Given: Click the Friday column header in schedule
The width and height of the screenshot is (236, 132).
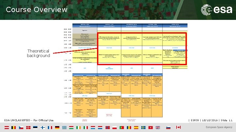Looking at the screenshot, I should click(175, 24).
